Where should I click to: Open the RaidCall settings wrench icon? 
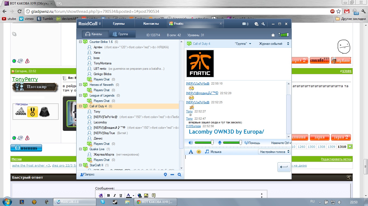[263, 24]
